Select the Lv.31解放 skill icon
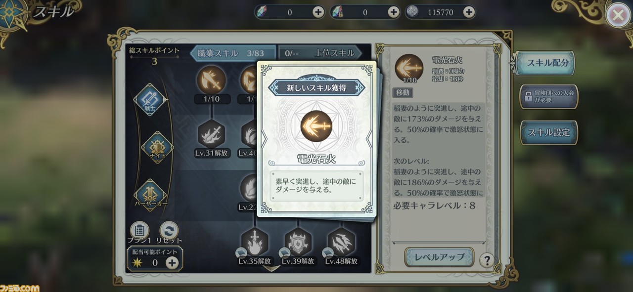 212,134
